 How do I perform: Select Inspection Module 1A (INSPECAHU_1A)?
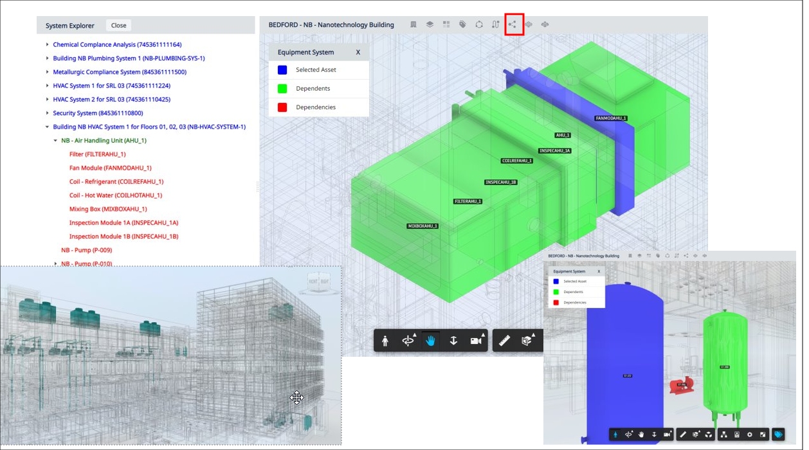coord(124,222)
